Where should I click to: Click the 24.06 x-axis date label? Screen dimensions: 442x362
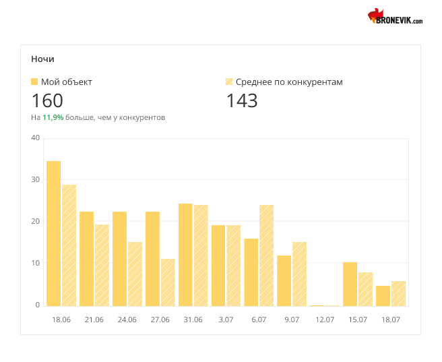(x=127, y=320)
